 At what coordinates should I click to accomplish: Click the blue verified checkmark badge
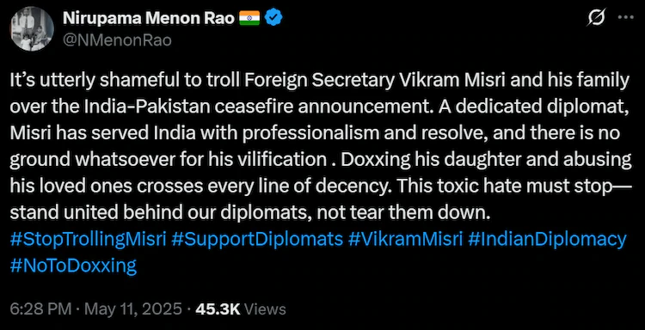pos(273,18)
